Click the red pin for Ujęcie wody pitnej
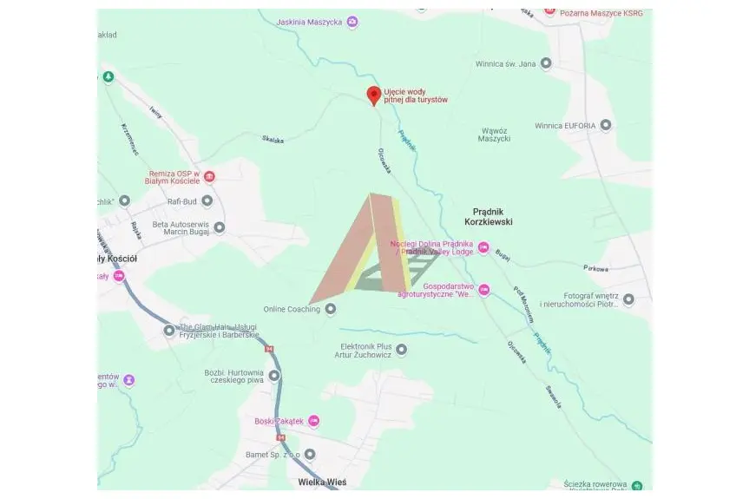Screen dimensions: 749x499 (x=373, y=95)
